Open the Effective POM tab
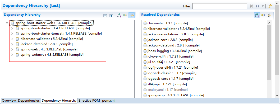This screenshot has width=280, height=104. (89, 101)
